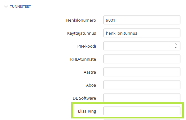Click the Aastra label
The height and width of the screenshot is (120, 186).
click(x=90, y=72)
